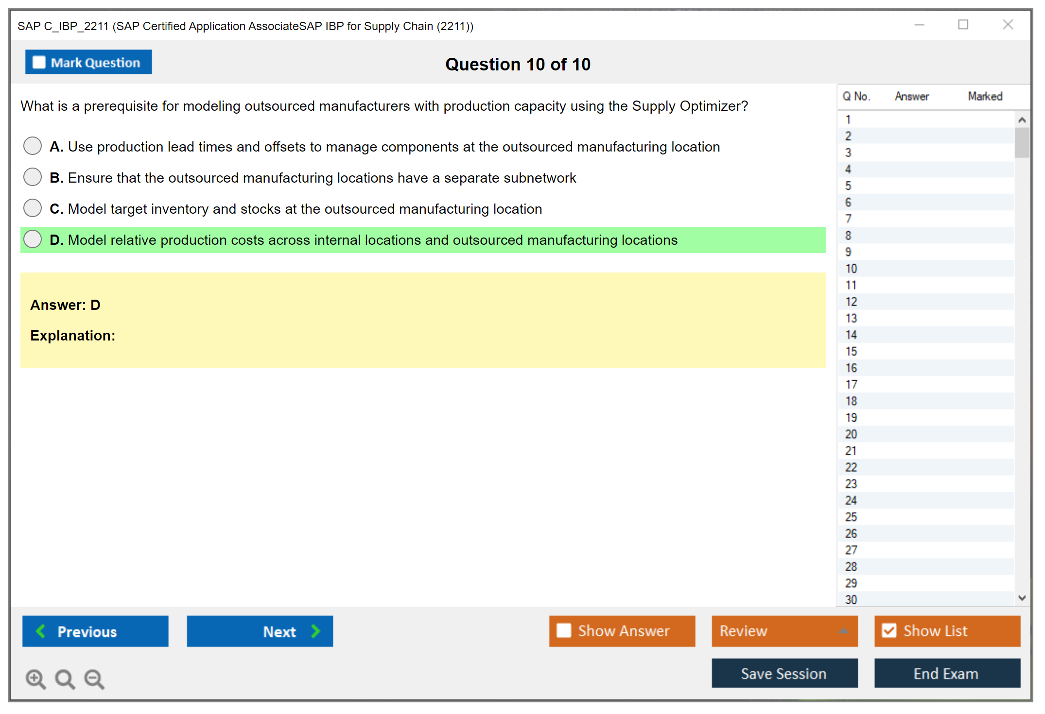
Task: Uncheck the Show List checkbox
Action: pyautogui.click(x=889, y=630)
